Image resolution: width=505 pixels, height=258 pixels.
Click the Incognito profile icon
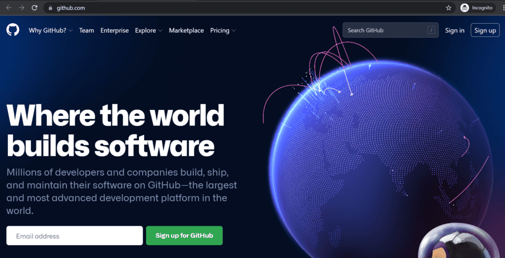click(464, 8)
